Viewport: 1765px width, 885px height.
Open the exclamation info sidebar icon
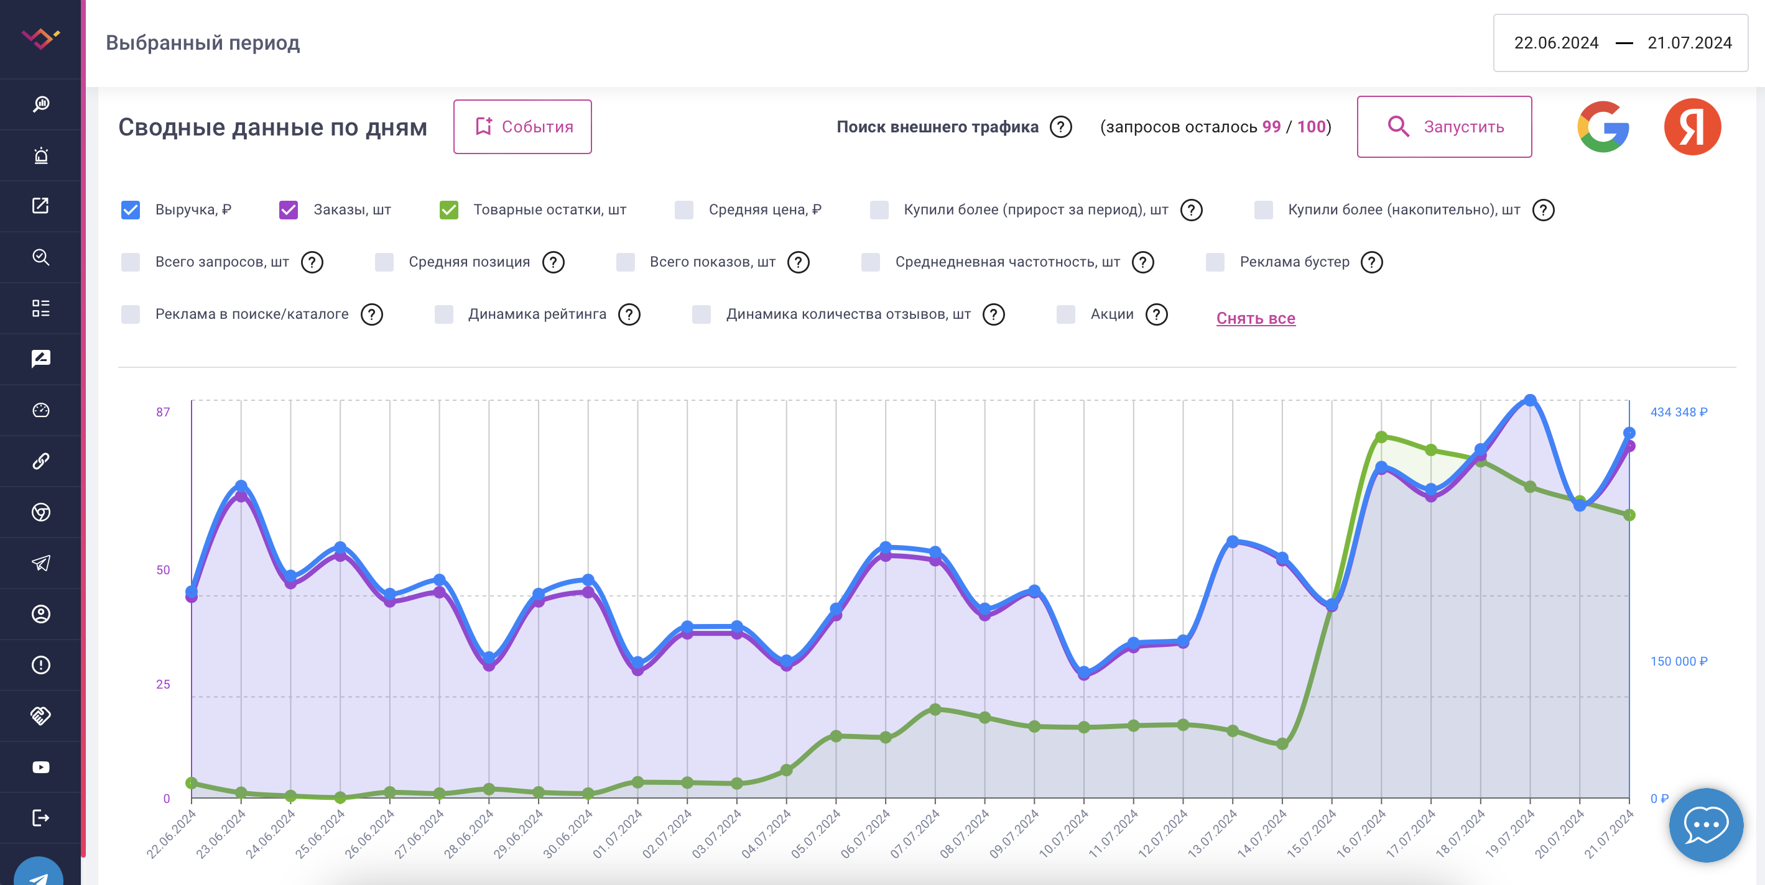40,664
